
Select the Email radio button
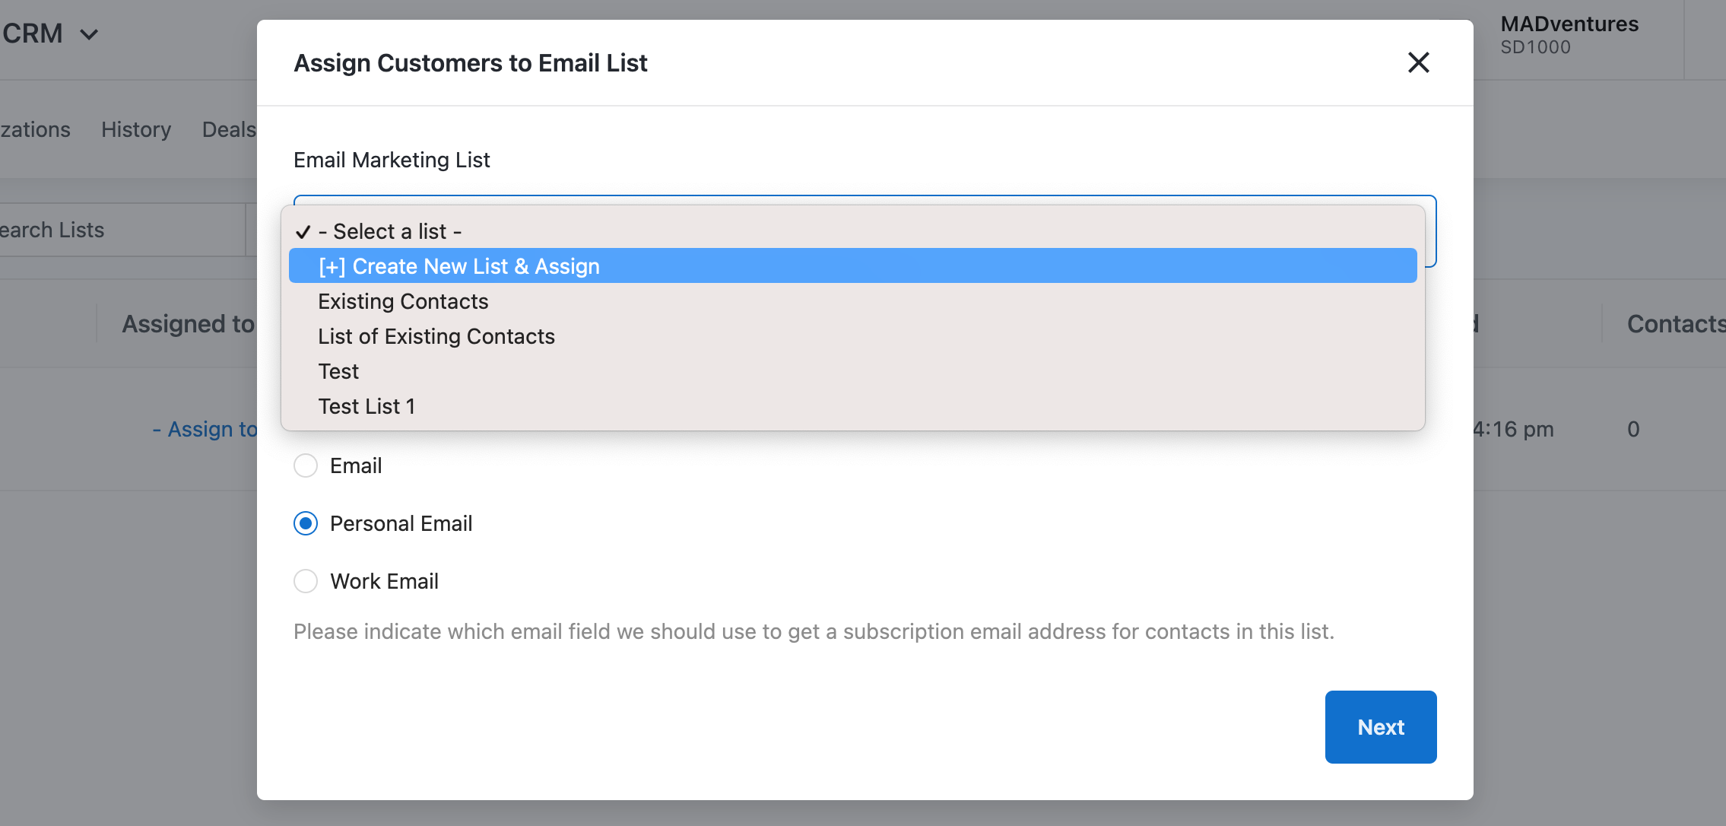[x=306, y=465]
